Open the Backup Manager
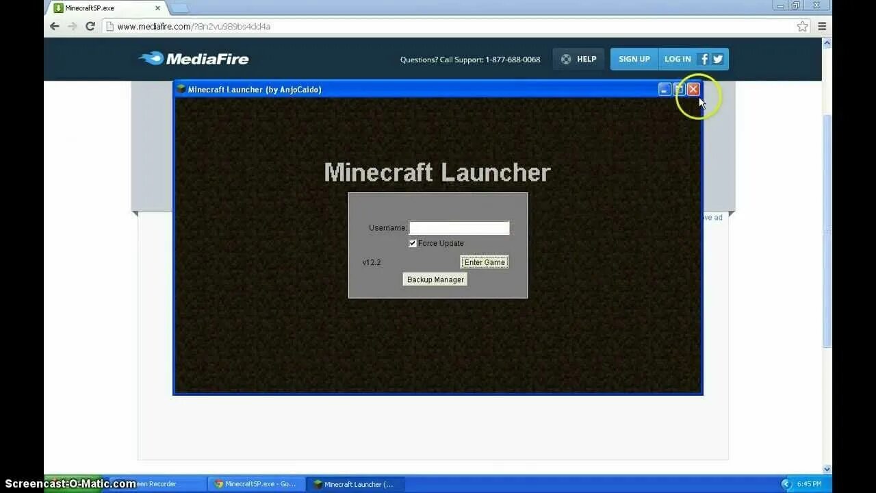The image size is (876, 493). point(435,279)
